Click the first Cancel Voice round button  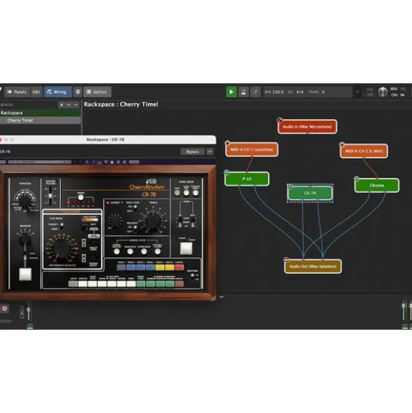point(117,252)
